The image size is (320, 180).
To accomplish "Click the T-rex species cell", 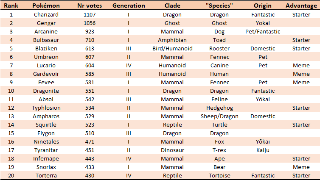I will [219, 150].
